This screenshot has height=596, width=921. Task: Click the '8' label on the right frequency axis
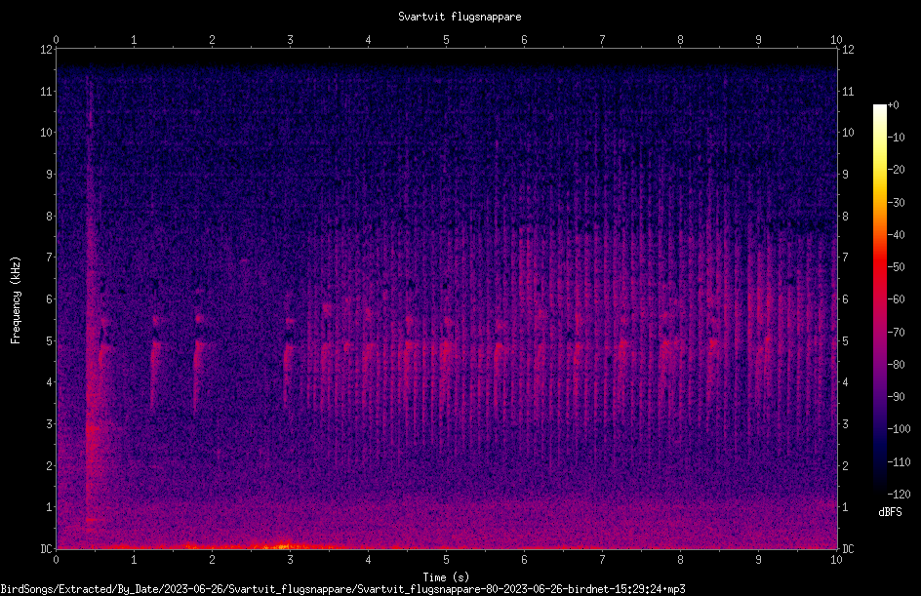(x=845, y=217)
